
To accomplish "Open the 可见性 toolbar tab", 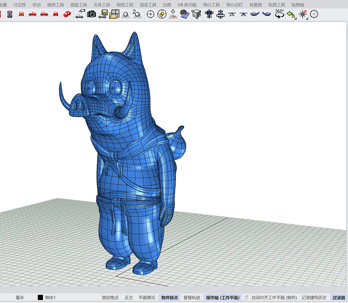I will click(20, 5).
